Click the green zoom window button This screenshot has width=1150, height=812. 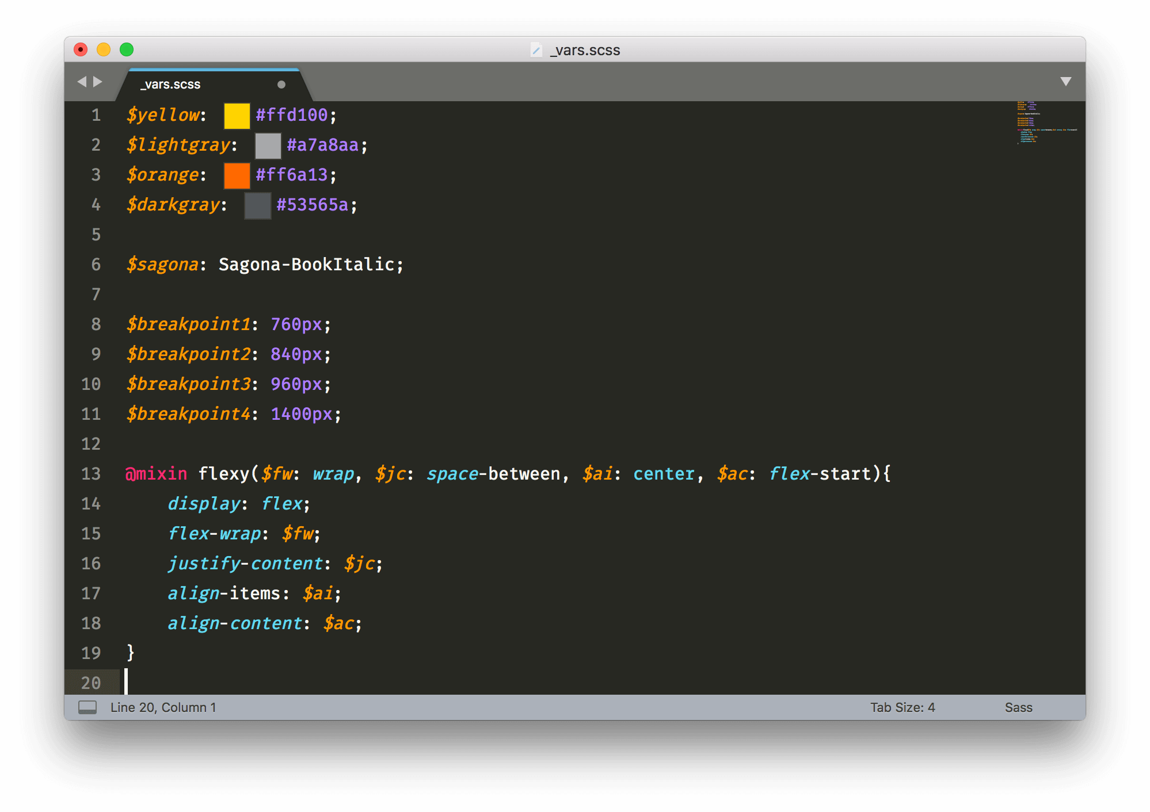point(127,49)
